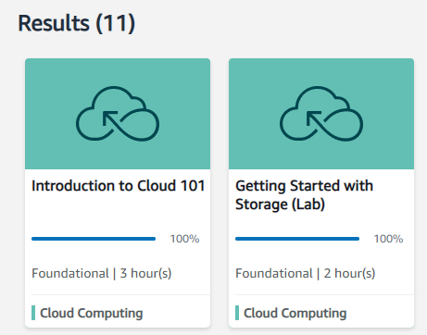Click 100% label on Storage Lab card

[388, 239]
